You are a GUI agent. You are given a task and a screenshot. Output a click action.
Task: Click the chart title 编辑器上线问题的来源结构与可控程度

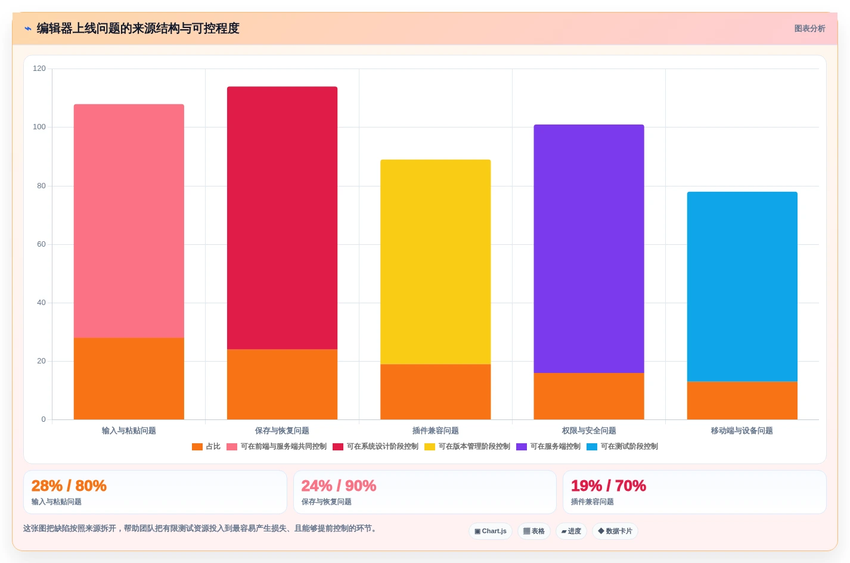[x=138, y=29]
